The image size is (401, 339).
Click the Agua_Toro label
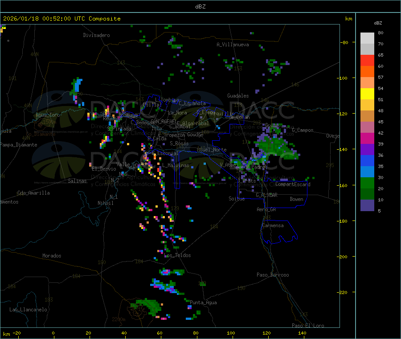(48, 115)
